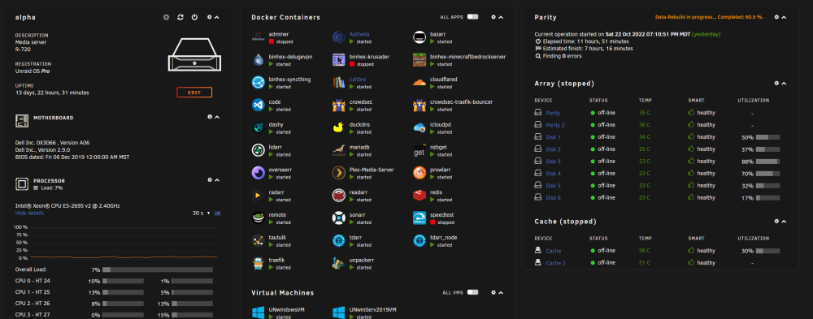
Task: Select the UNwinServ2019VM Windows icon
Action: tap(338, 313)
